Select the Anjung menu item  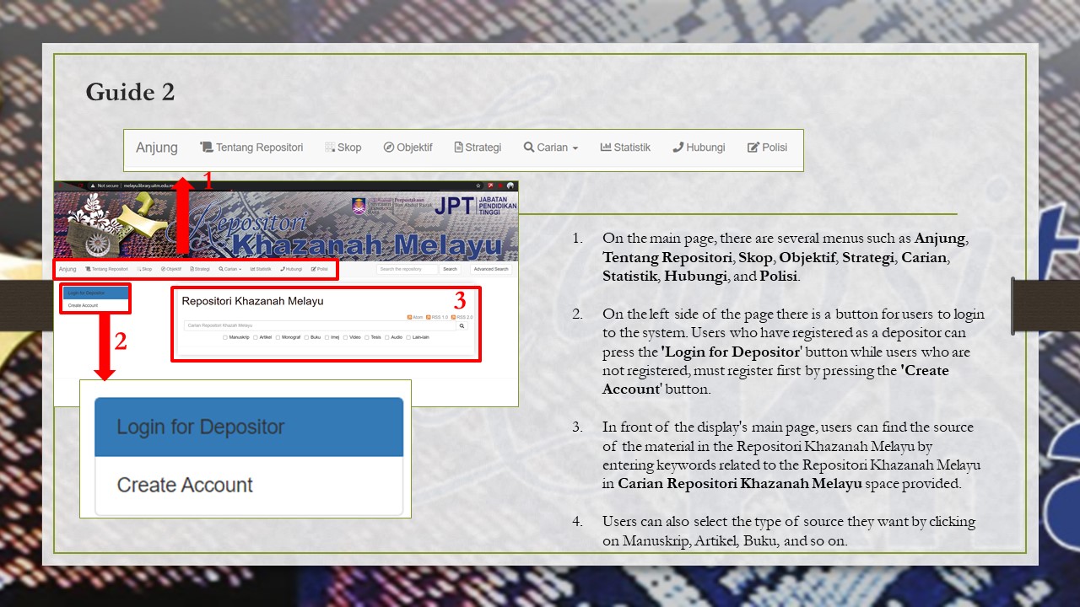pyautogui.click(x=155, y=148)
